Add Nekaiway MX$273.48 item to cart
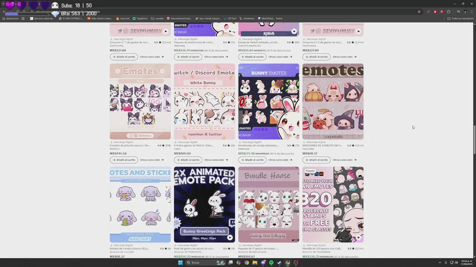 [x=253, y=160]
